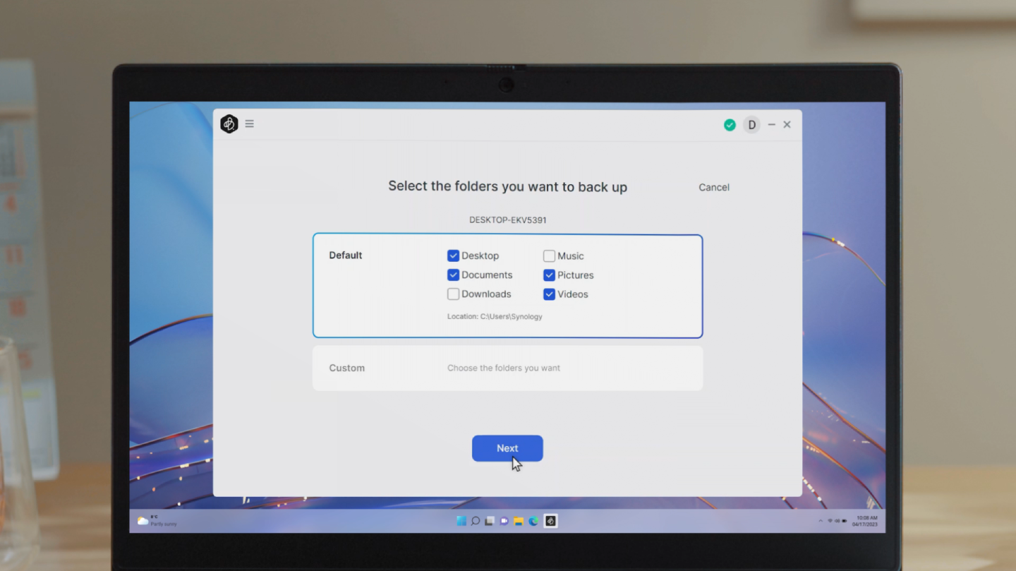Image resolution: width=1016 pixels, height=571 pixels.
Task: Open File Explorer from the taskbar
Action: 519,521
